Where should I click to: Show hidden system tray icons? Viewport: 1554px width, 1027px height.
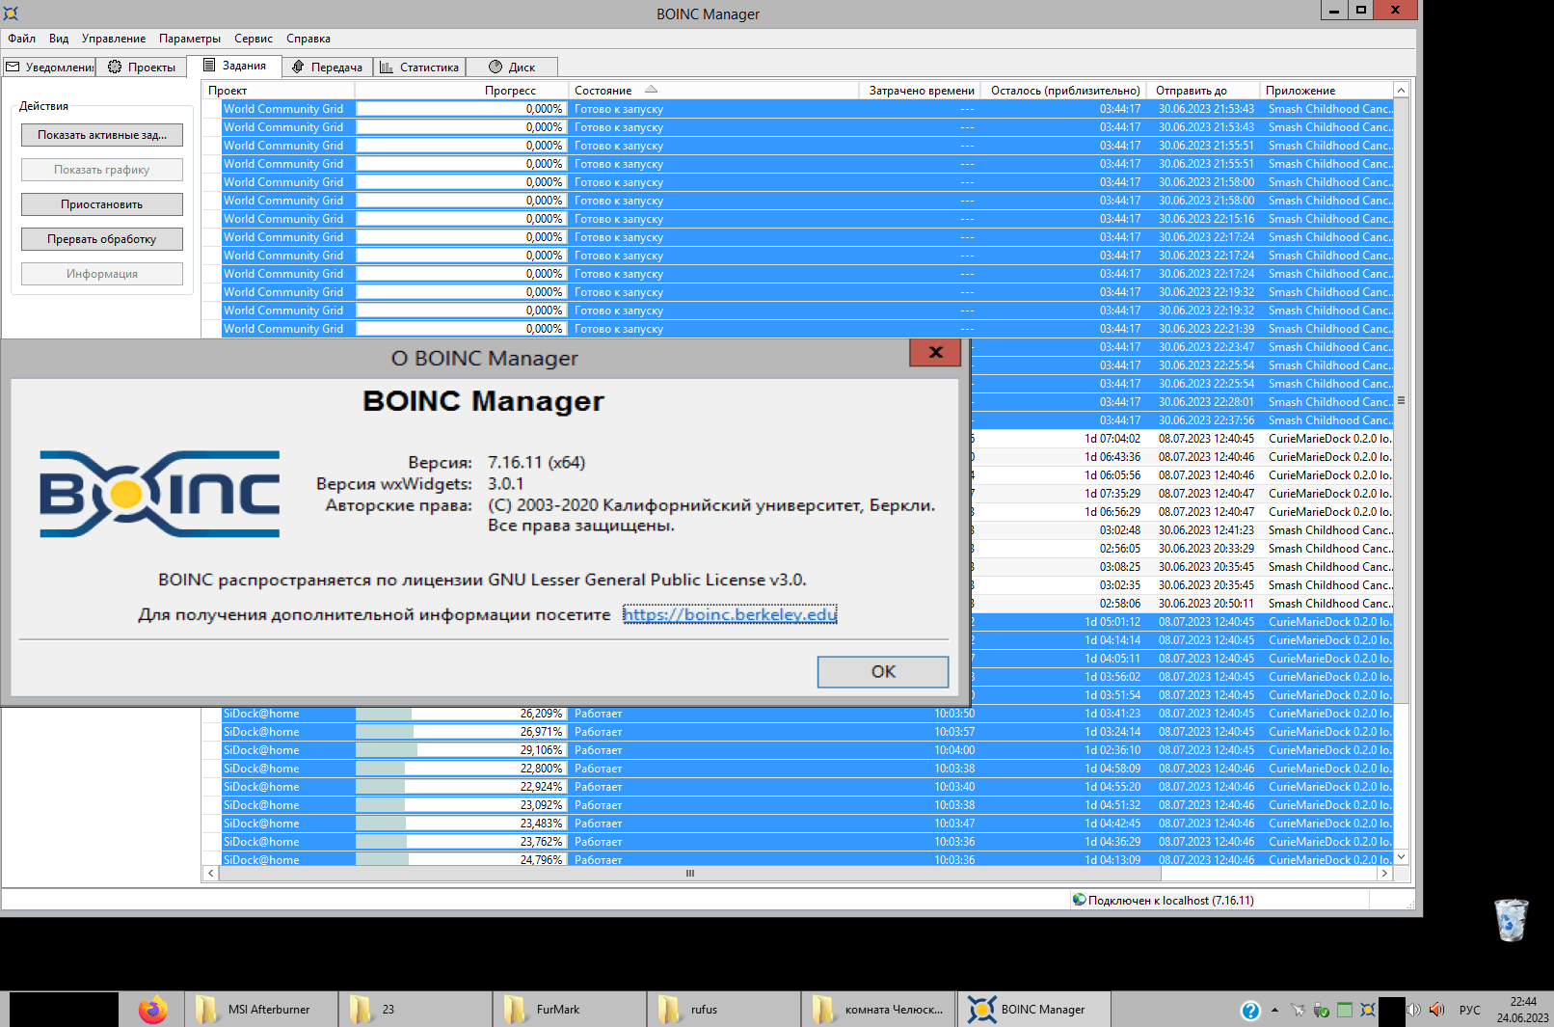coord(1274,1011)
